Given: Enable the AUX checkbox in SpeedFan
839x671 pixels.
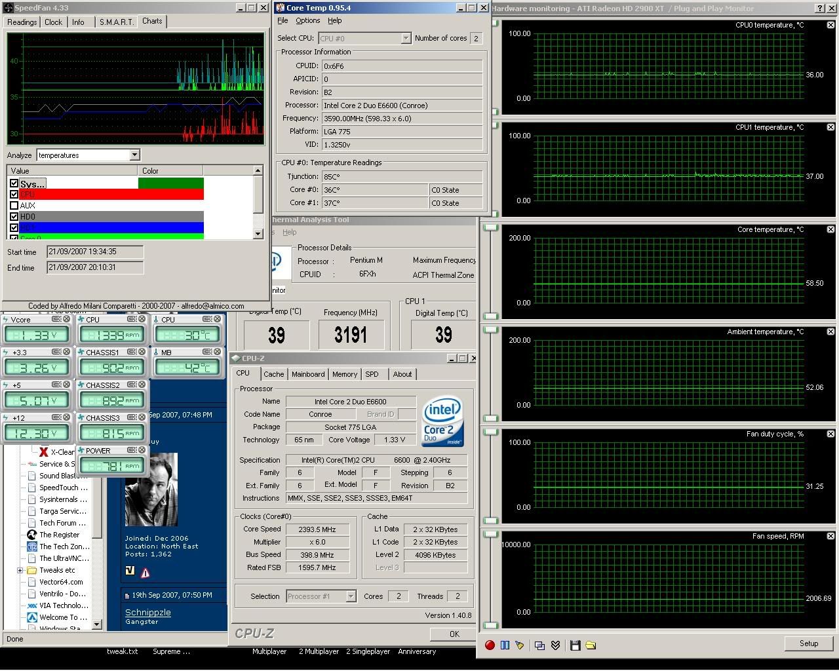Looking at the screenshot, I should pyautogui.click(x=14, y=205).
